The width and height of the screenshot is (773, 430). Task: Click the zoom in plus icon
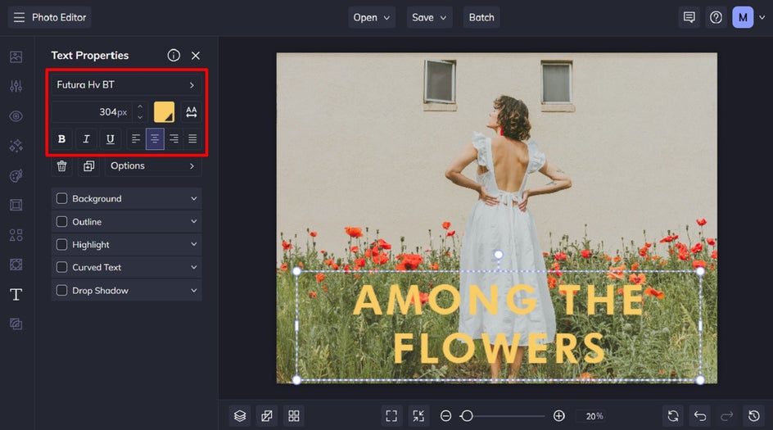pyautogui.click(x=558, y=416)
